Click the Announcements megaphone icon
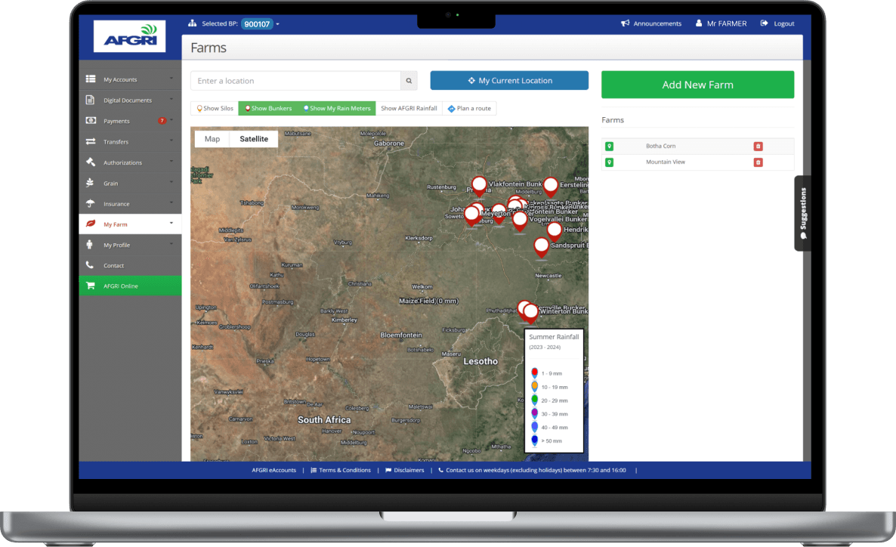The width and height of the screenshot is (896, 547). click(625, 23)
